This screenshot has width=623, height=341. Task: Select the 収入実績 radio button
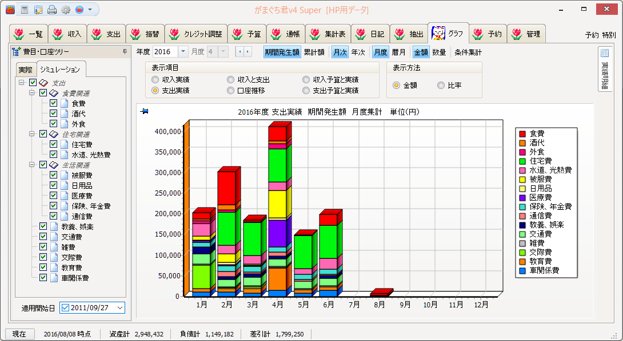pos(155,80)
